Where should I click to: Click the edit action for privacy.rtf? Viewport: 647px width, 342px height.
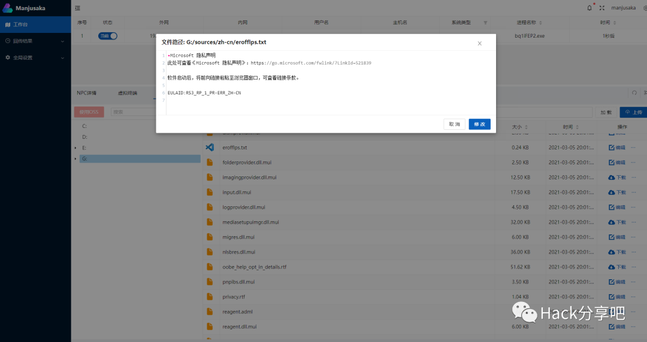click(617, 297)
